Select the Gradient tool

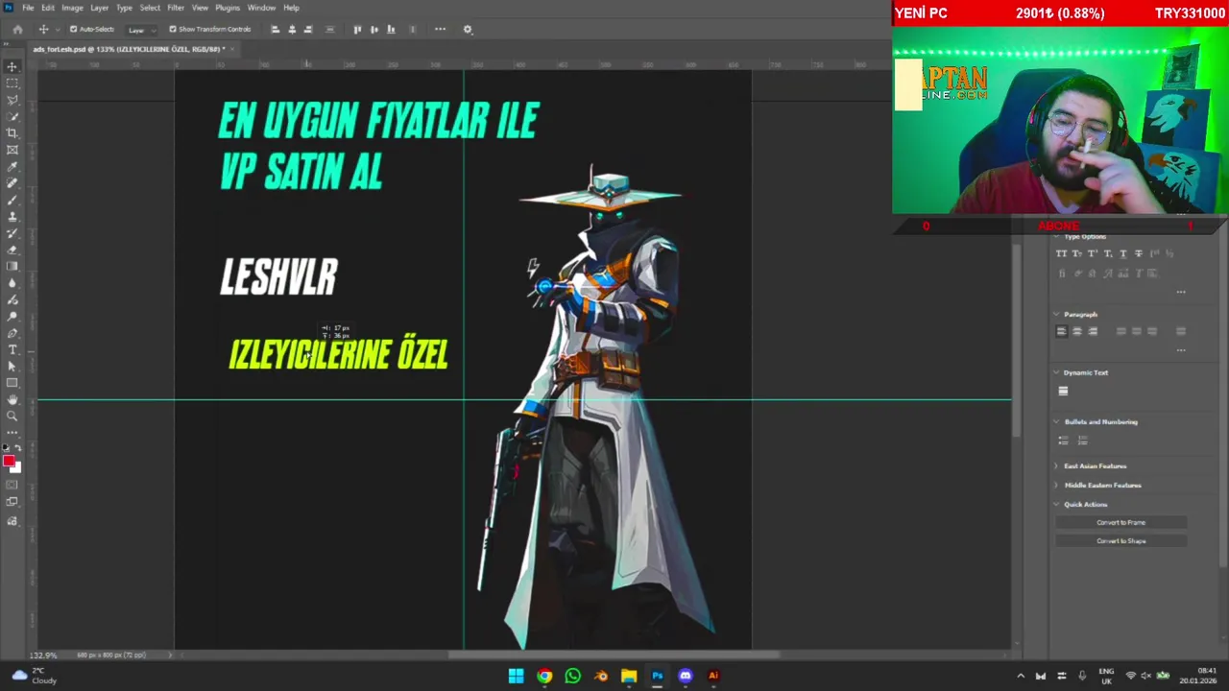[x=12, y=267]
